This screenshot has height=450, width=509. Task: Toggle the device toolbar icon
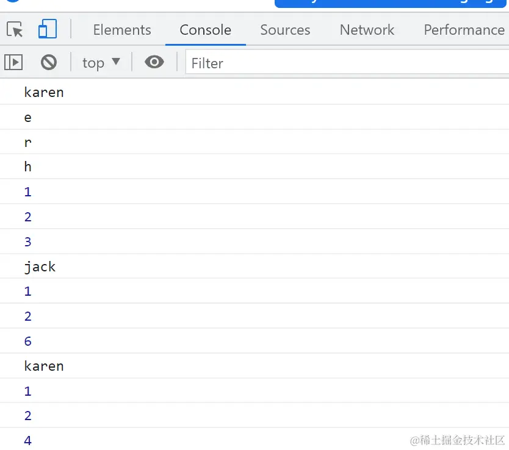(x=48, y=29)
